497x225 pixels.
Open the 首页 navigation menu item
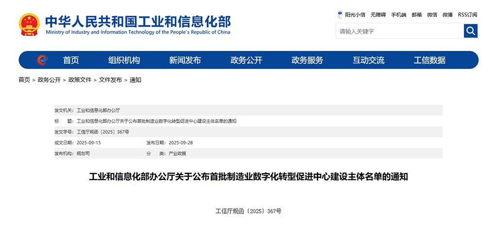point(71,60)
